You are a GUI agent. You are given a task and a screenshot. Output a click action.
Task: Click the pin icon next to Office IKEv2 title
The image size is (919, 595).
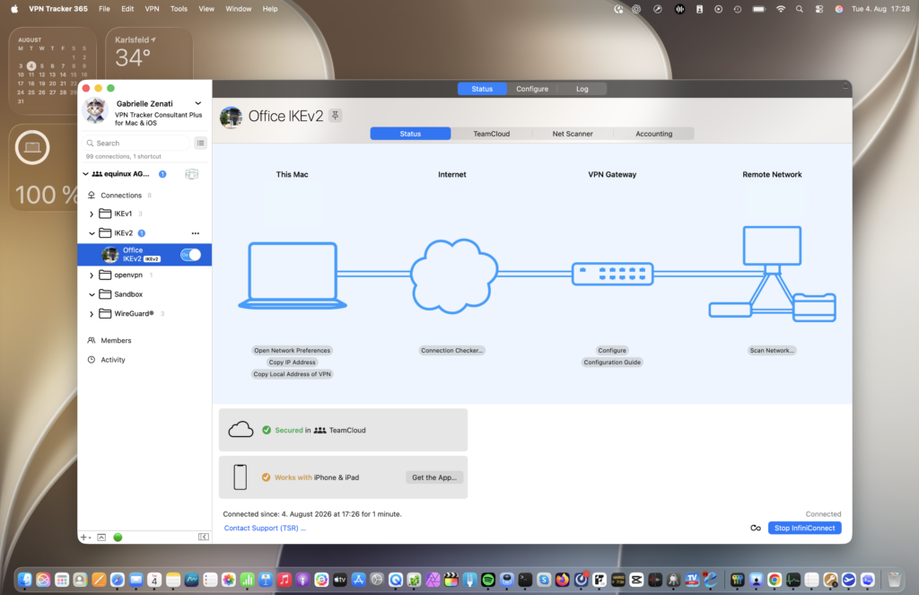336,116
